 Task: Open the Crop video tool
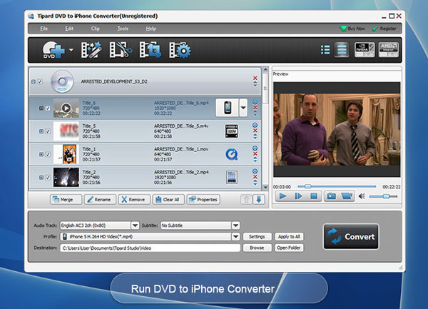(151, 50)
